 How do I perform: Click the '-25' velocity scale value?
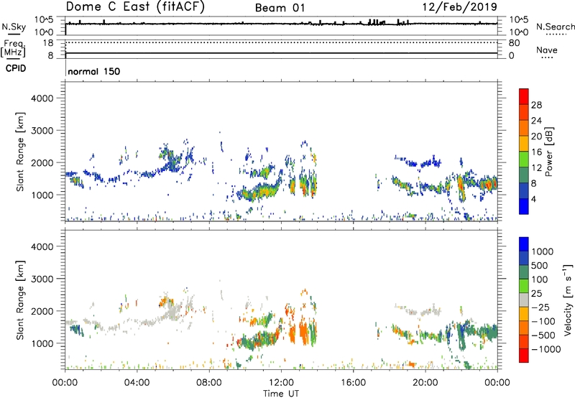coord(540,307)
